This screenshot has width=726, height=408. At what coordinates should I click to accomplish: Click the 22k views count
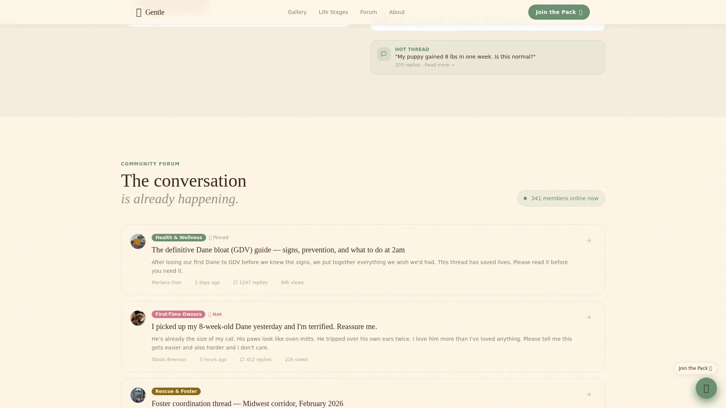tap(296, 360)
